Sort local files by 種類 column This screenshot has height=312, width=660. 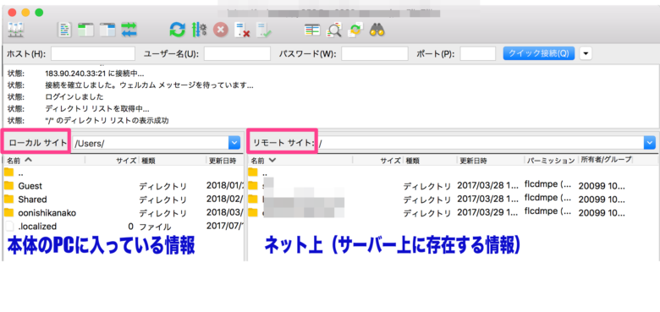[172, 160]
